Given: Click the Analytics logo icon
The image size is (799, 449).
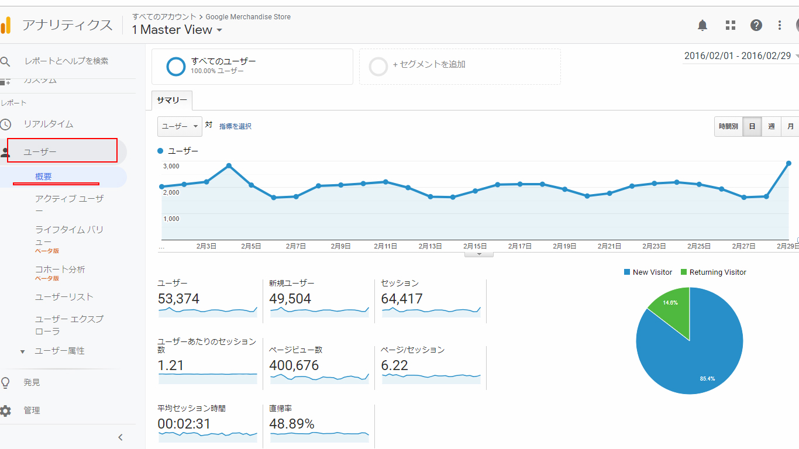Looking at the screenshot, I should [x=5, y=25].
